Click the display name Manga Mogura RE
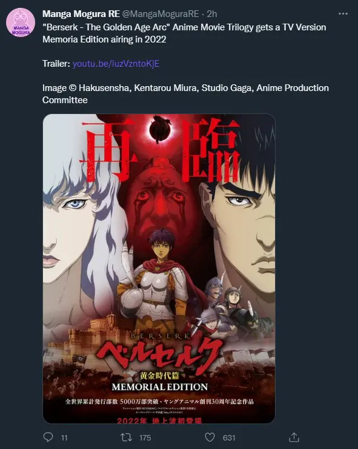The height and width of the screenshot is (449, 358). [x=81, y=14]
